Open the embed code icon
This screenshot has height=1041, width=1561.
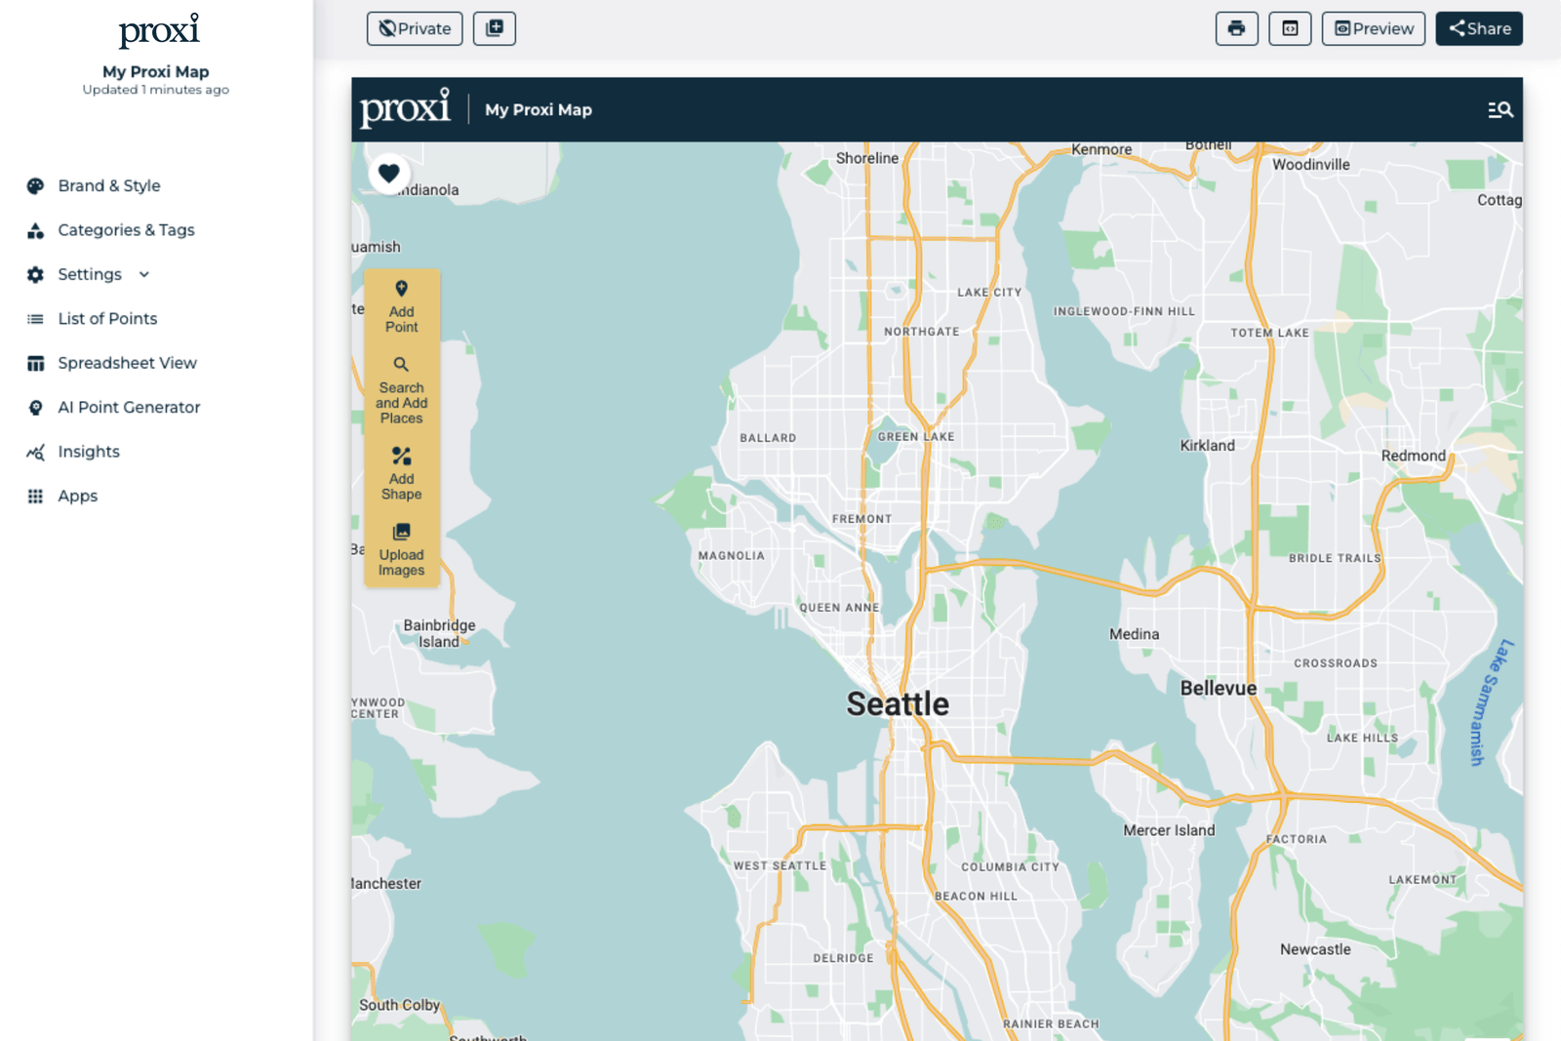click(1290, 28)
